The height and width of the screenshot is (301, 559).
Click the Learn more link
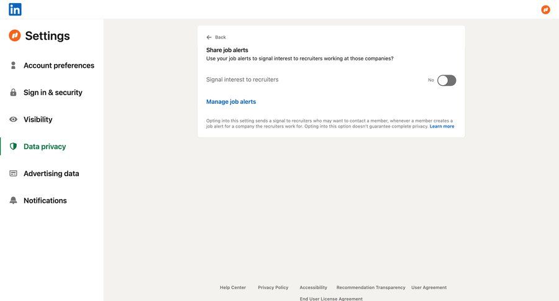(x=442, y=126)
